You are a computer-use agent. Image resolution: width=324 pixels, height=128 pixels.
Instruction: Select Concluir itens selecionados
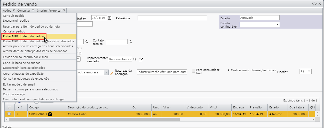(x=39, y=63)
